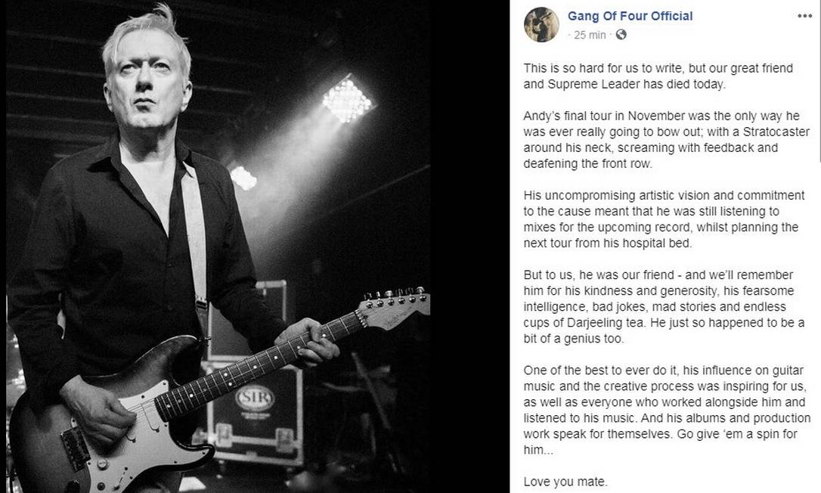The width and height of the screenshot is (821, 493).
Task: Click the Gang Of Four Official page name
Action: click(x=630, y=16)
